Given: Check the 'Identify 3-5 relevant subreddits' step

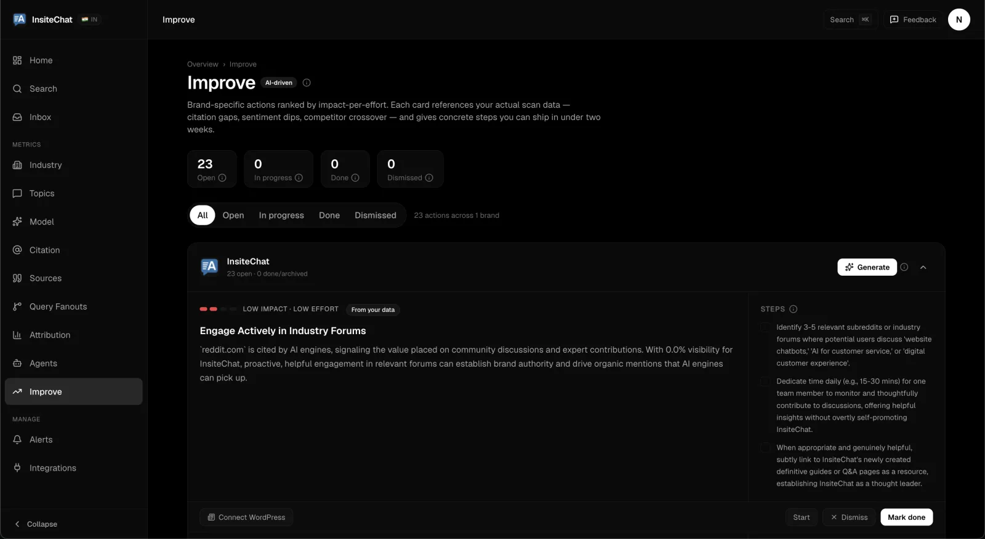Looking at the screenshot, I should [765, 327].
